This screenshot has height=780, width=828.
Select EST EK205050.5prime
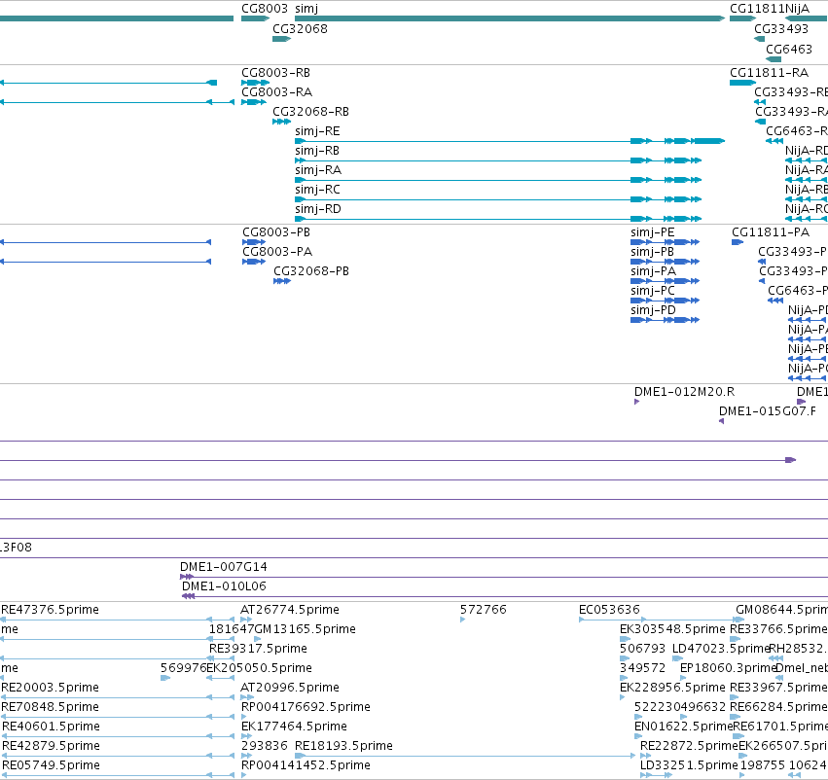259,668
